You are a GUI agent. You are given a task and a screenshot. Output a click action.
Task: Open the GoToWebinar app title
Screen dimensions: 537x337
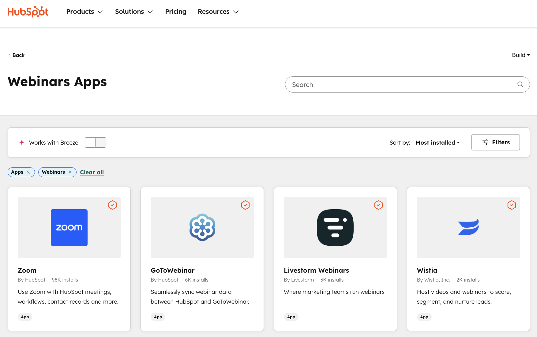(173, 271)
